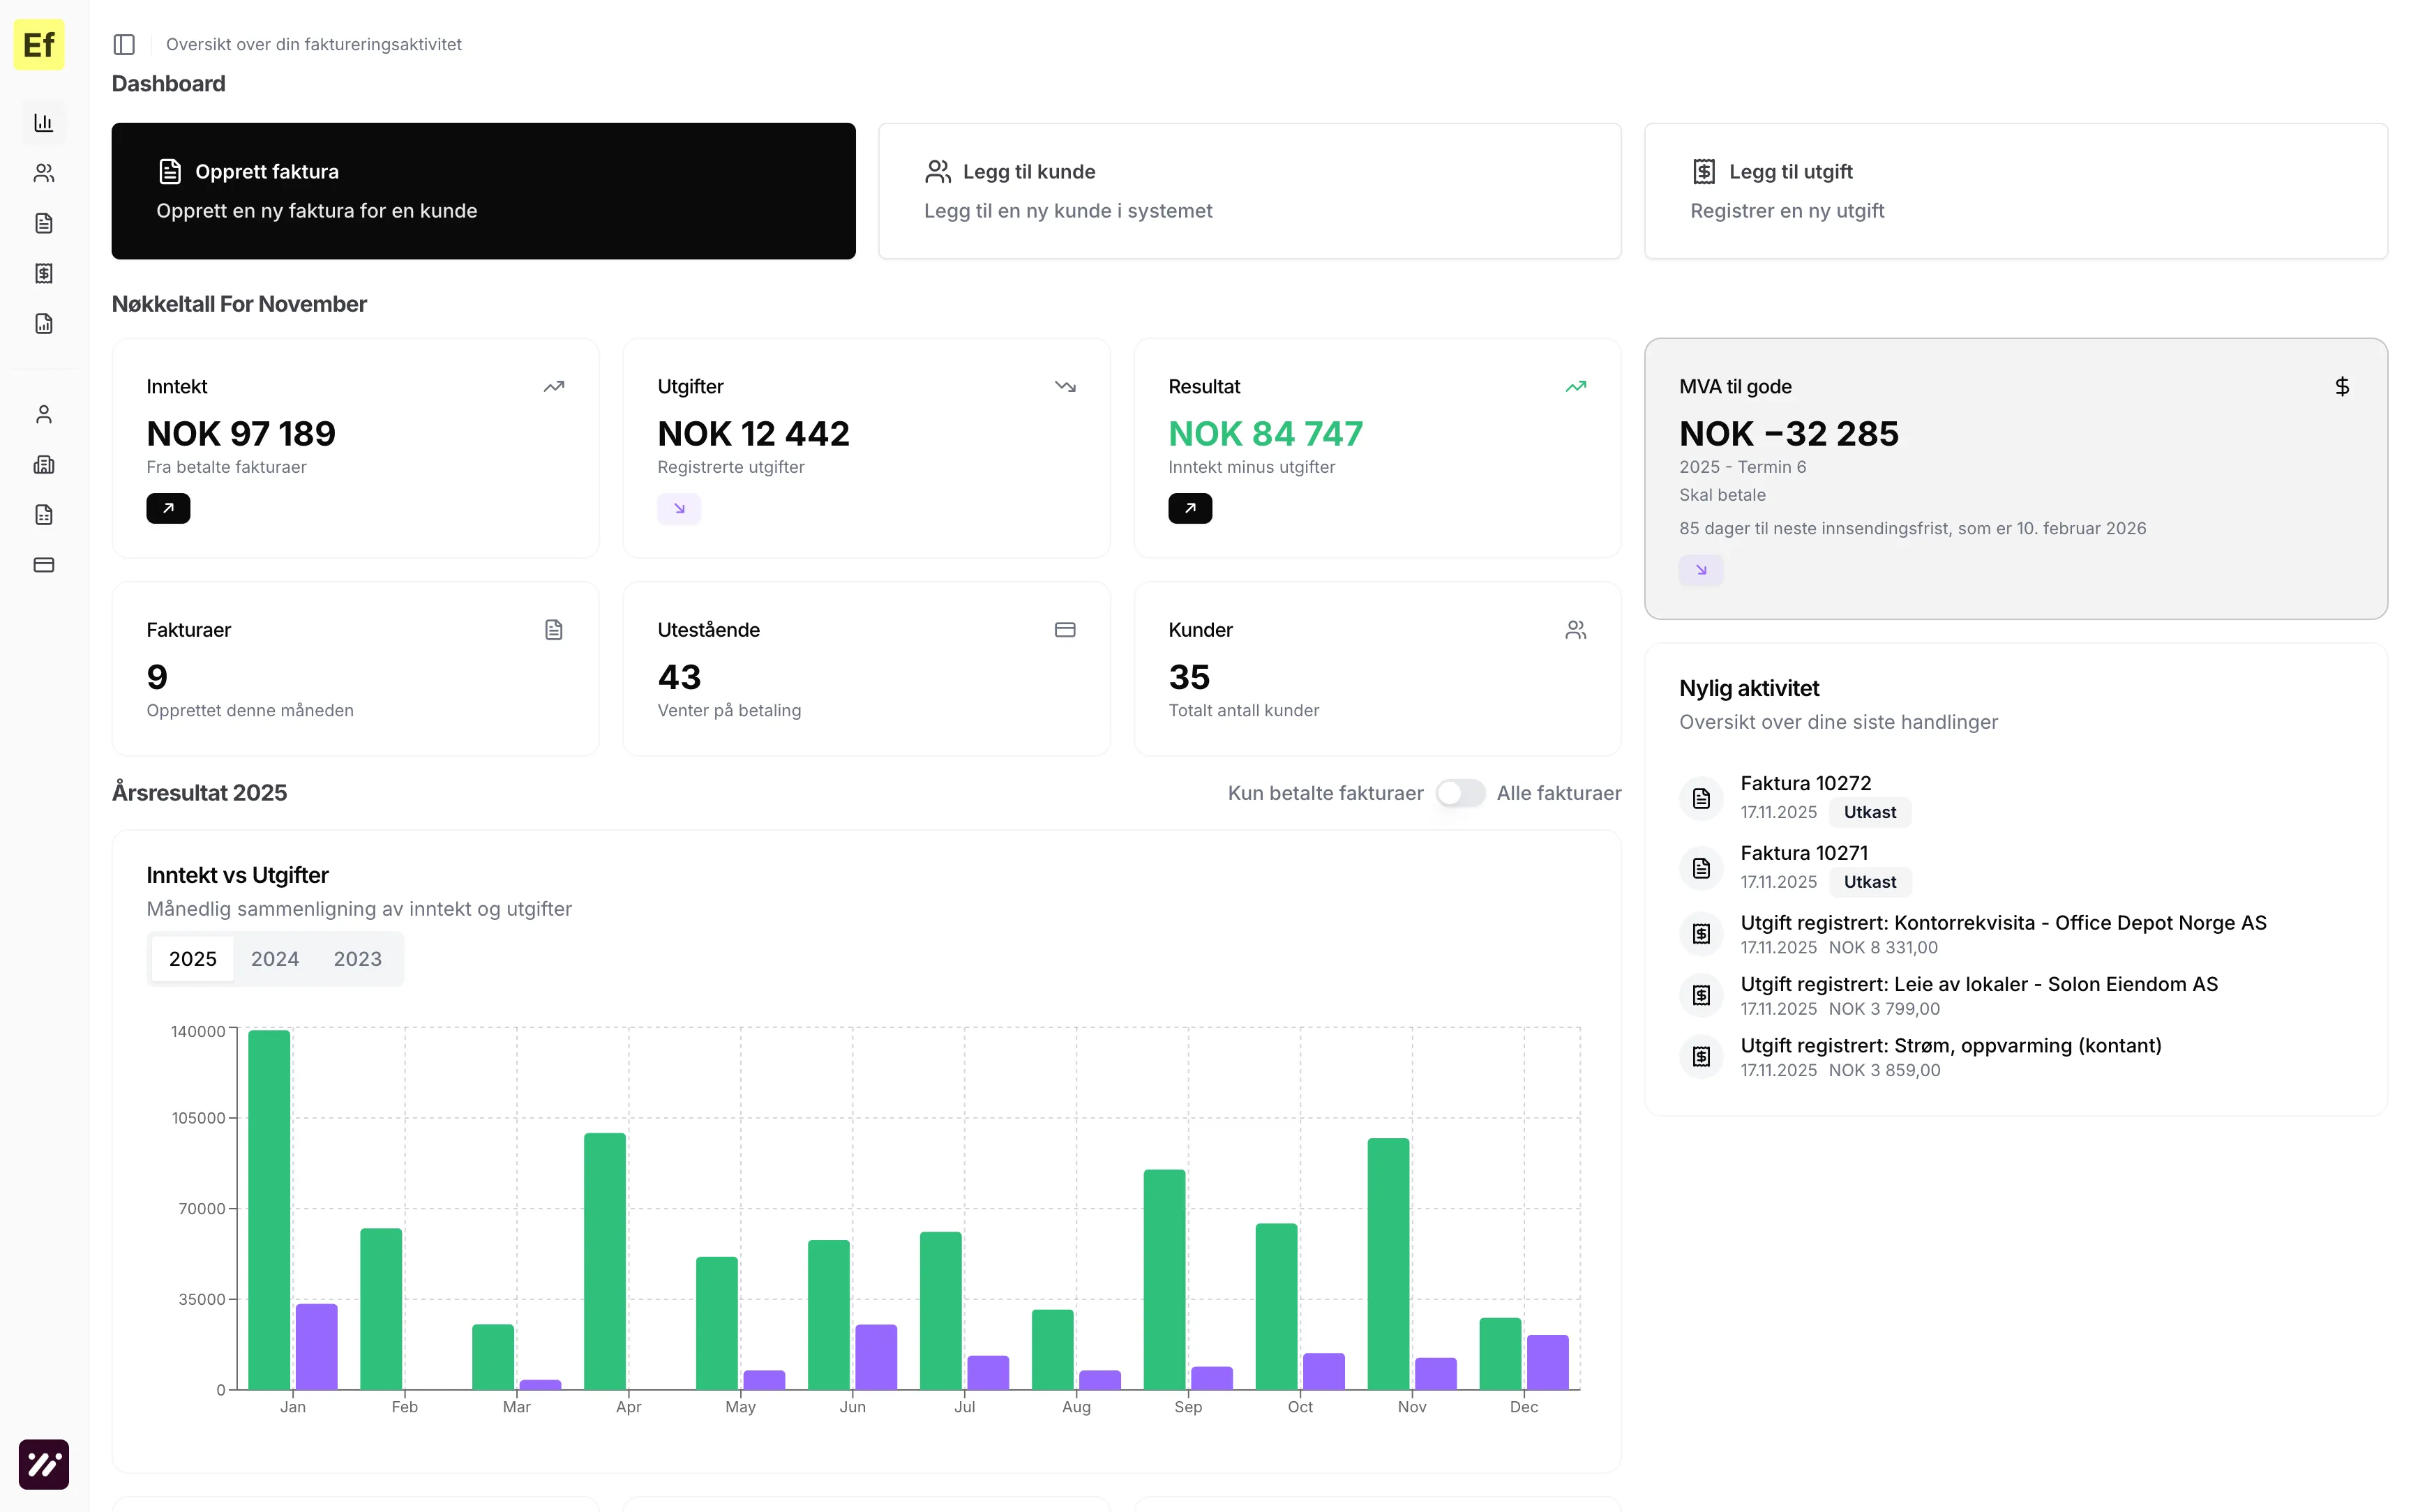Click the purple widget icon at bottom left
The width and height of the screenshot is (2411, 1512).
click(x=43, y=1464)
